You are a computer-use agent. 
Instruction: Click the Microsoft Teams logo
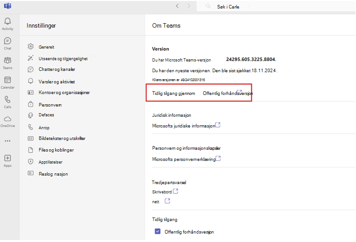pyautogui.click(x=8, y=6)
